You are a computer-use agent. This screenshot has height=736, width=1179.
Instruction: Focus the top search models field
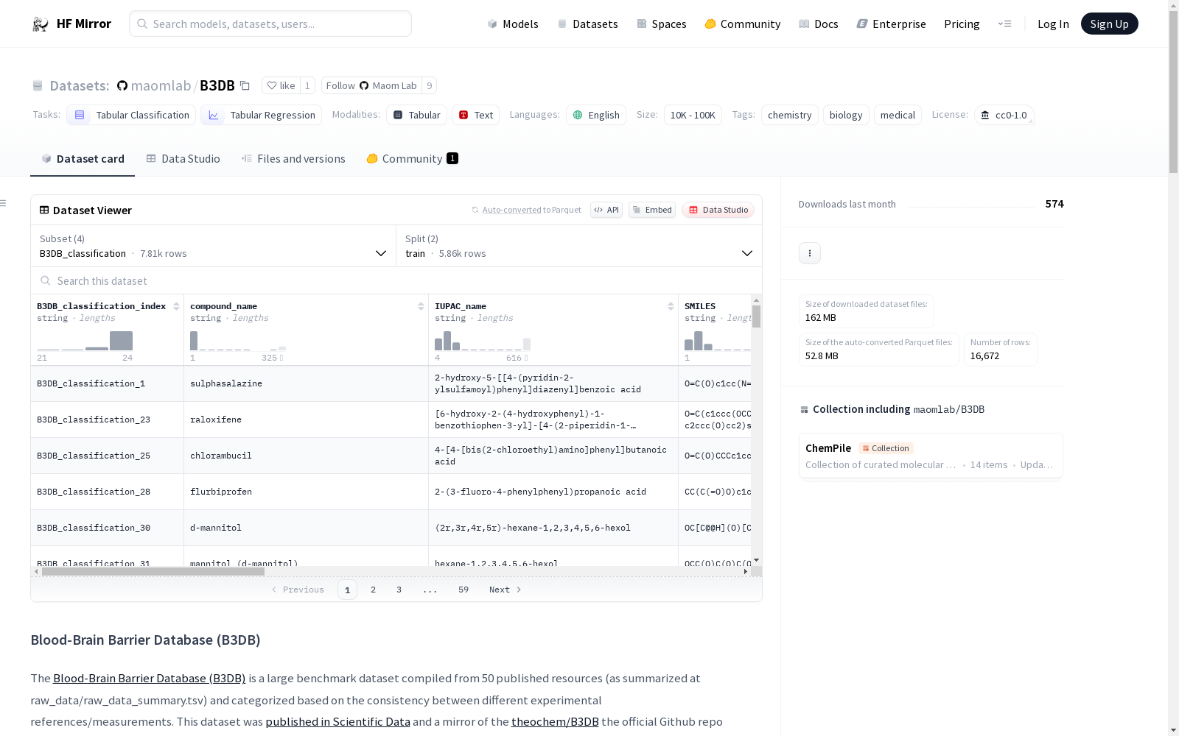pos(270,24)
